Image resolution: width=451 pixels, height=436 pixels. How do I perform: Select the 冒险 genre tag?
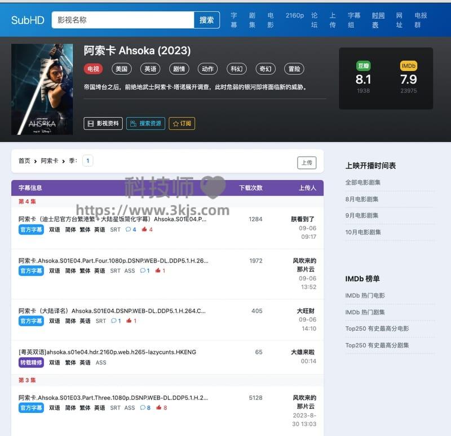coord(294,69)
